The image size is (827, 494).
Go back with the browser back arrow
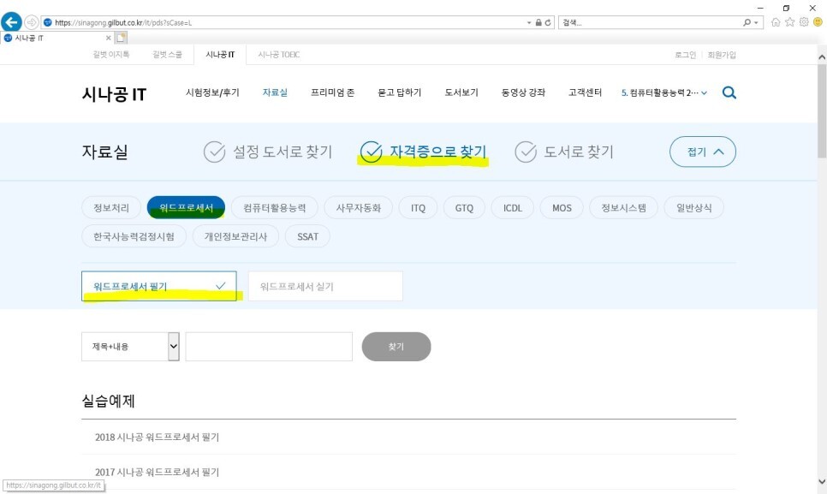(11, 22)
